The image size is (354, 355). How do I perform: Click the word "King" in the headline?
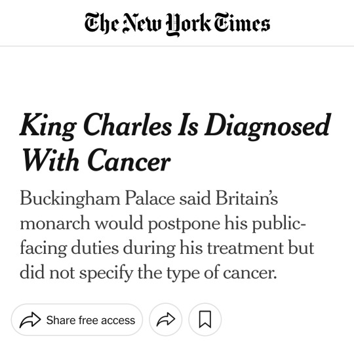[48, 126]
